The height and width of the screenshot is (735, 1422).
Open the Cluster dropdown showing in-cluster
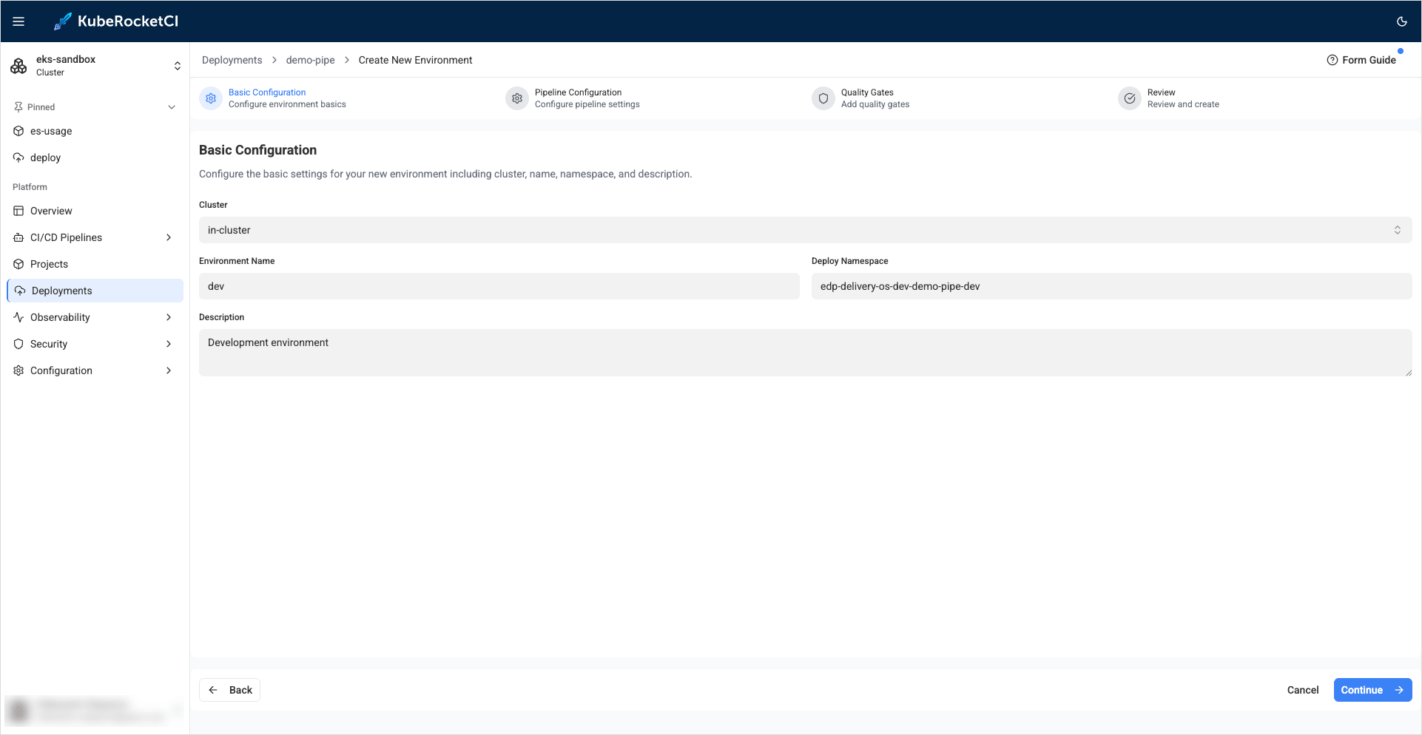pyautogui.click(x=805, y=230)
